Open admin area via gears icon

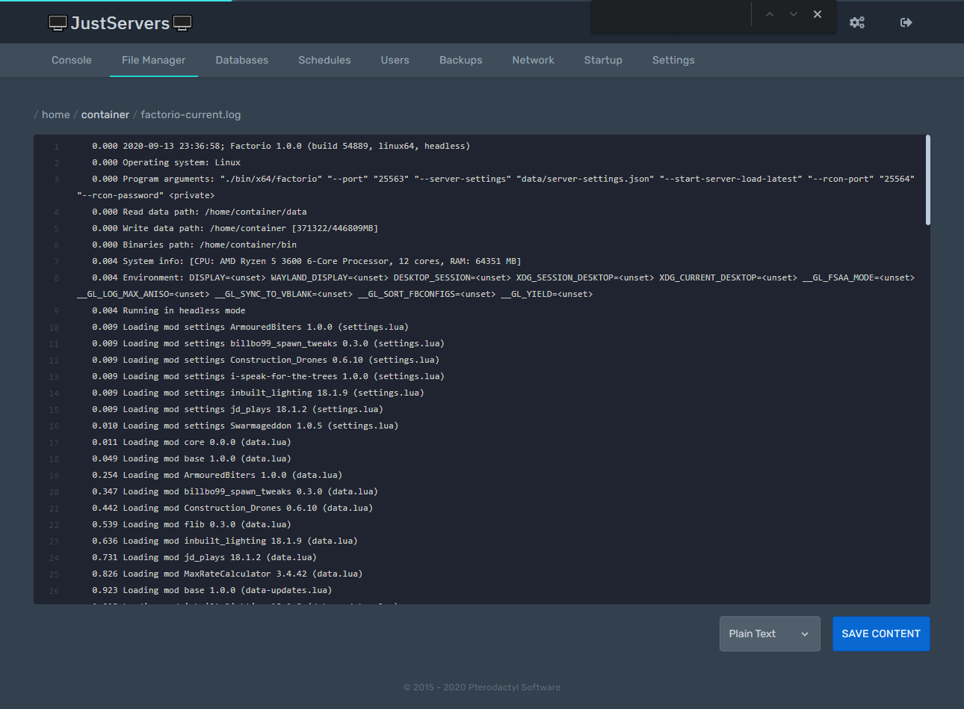[x=857, y=22]
